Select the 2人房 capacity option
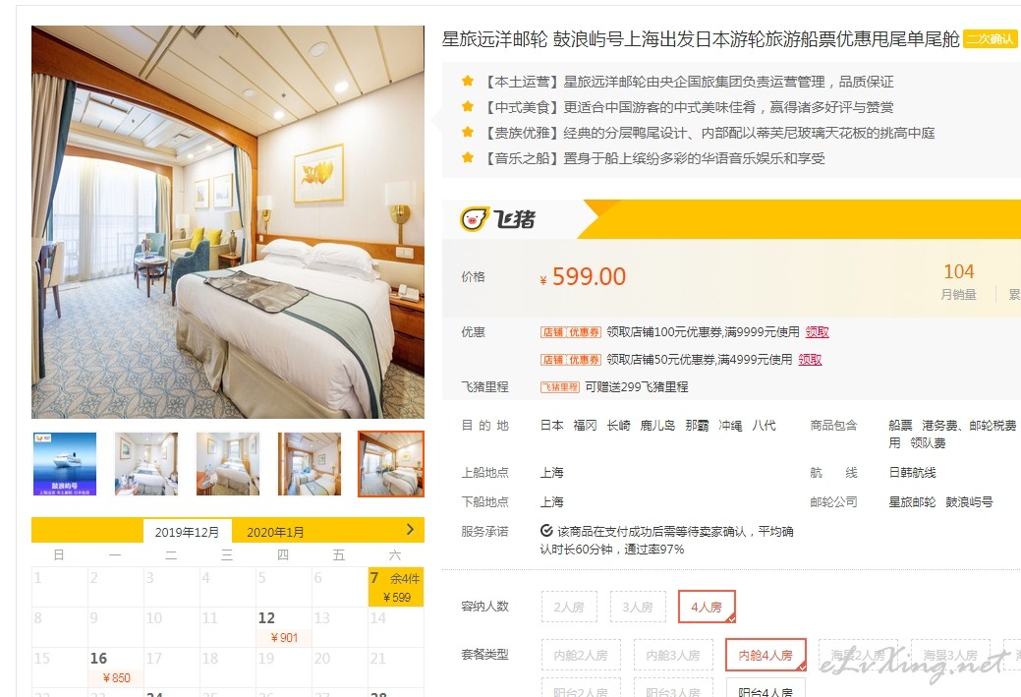1021x697 pixels. pyautogui.click(x=569, y=608)
